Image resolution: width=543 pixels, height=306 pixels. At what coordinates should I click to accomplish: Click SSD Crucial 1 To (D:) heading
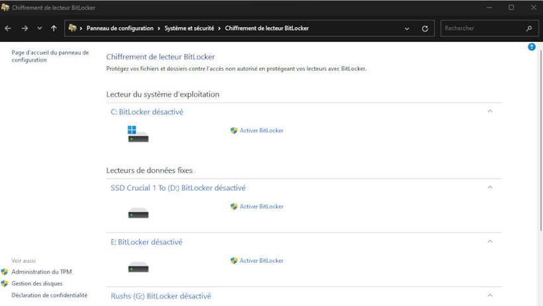pyautogui.click(x=178, y=188)
